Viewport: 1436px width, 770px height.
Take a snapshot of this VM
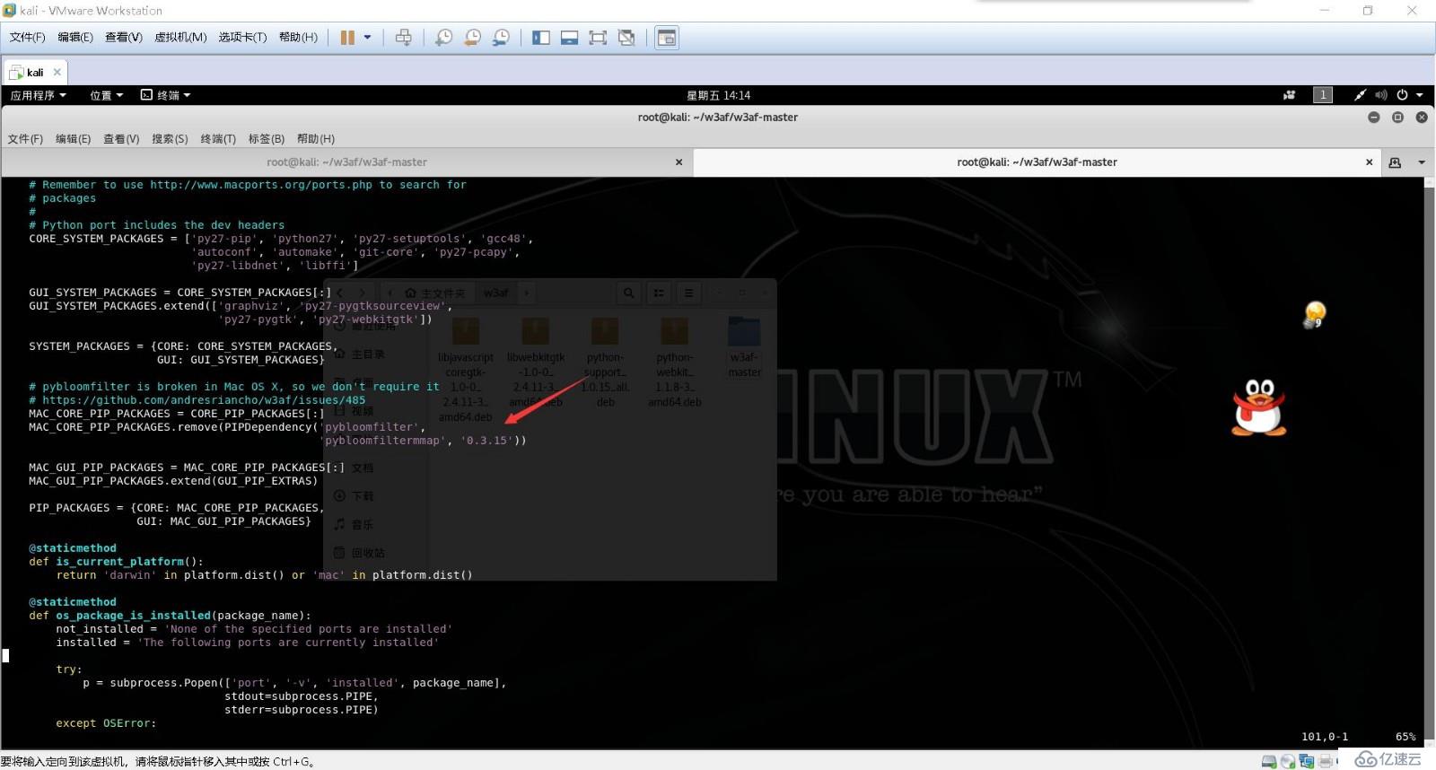(443, 38)
